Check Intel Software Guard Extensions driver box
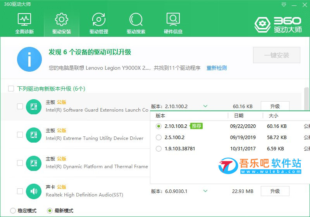The width and height of the screenshot is (310, 217). coord(20,106)
